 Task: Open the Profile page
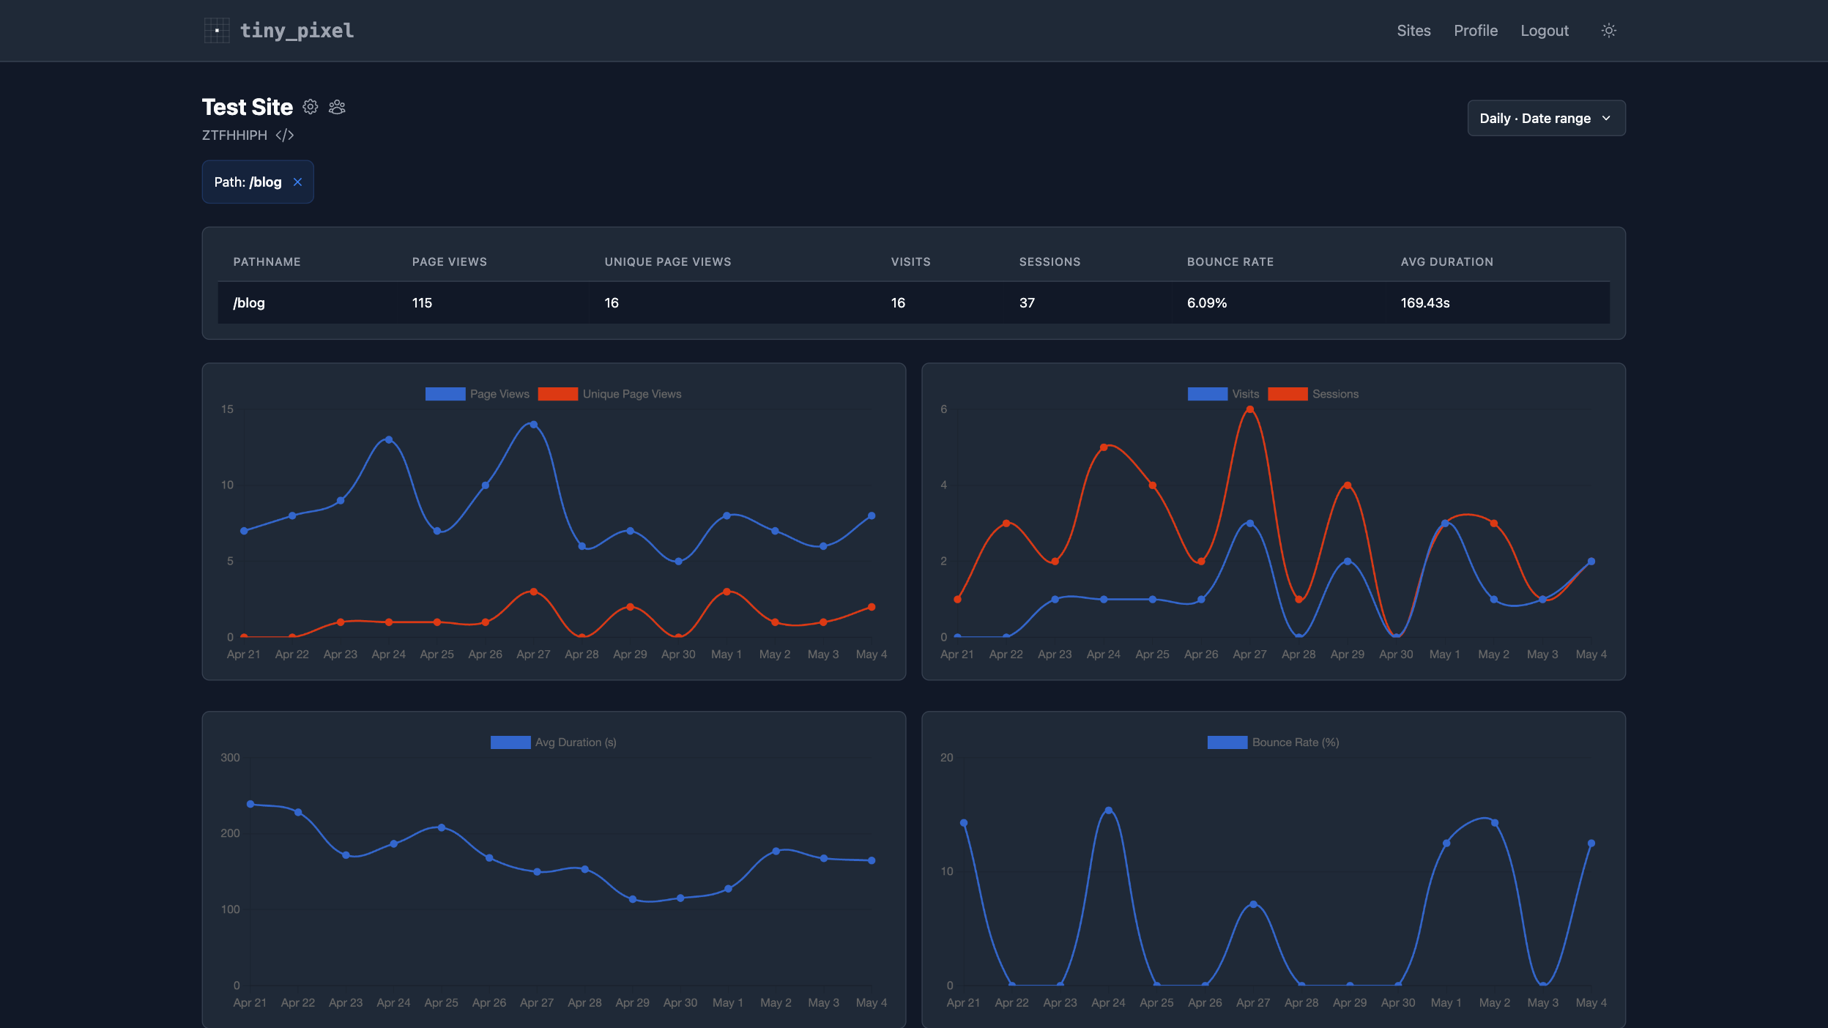pos(1476,31)
